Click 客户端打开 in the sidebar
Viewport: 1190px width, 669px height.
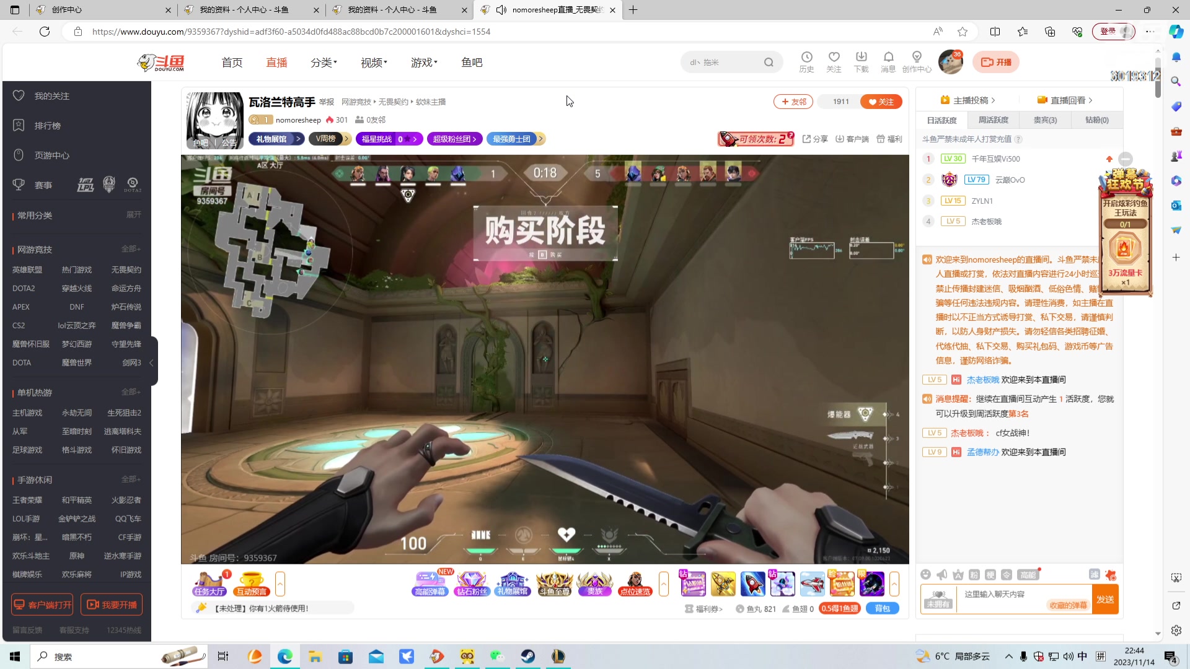42,605
